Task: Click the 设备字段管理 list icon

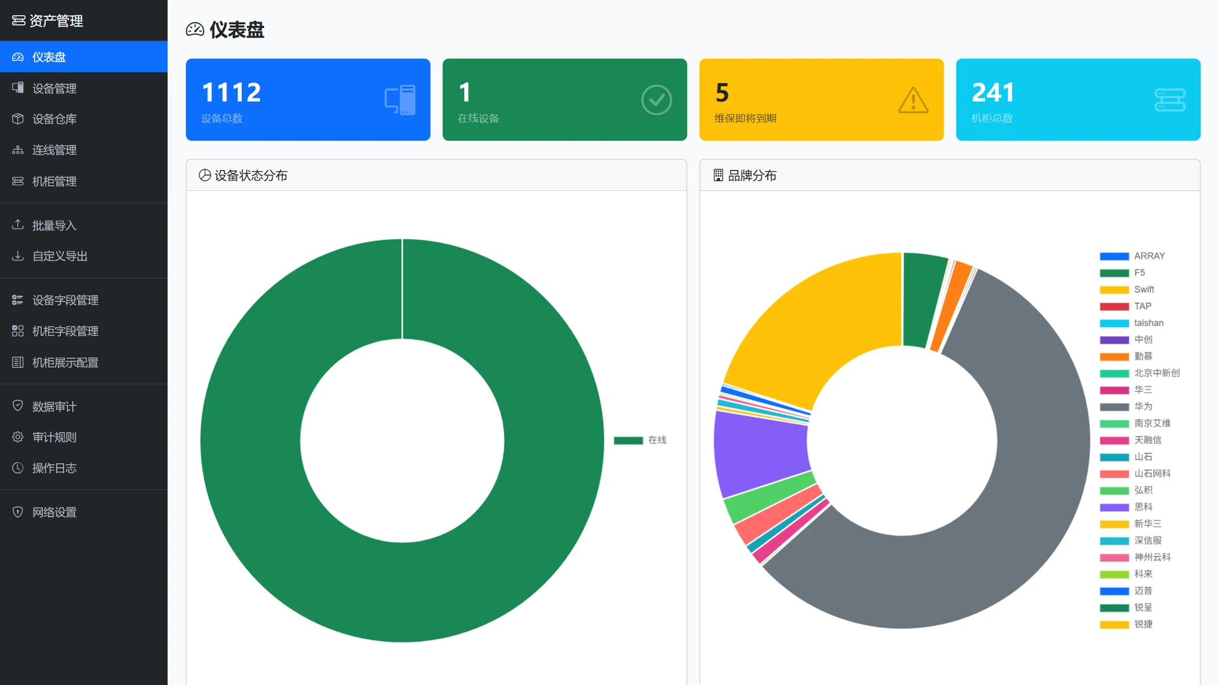Action: coord(18,300)
